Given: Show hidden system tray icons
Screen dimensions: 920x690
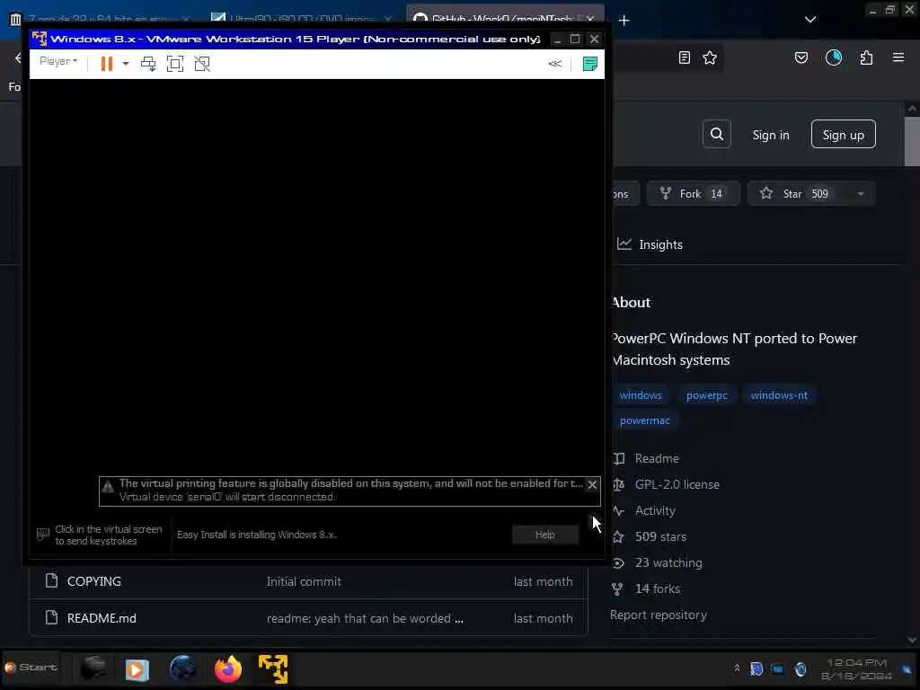Looking at the screenshot, I should (737, 668).
